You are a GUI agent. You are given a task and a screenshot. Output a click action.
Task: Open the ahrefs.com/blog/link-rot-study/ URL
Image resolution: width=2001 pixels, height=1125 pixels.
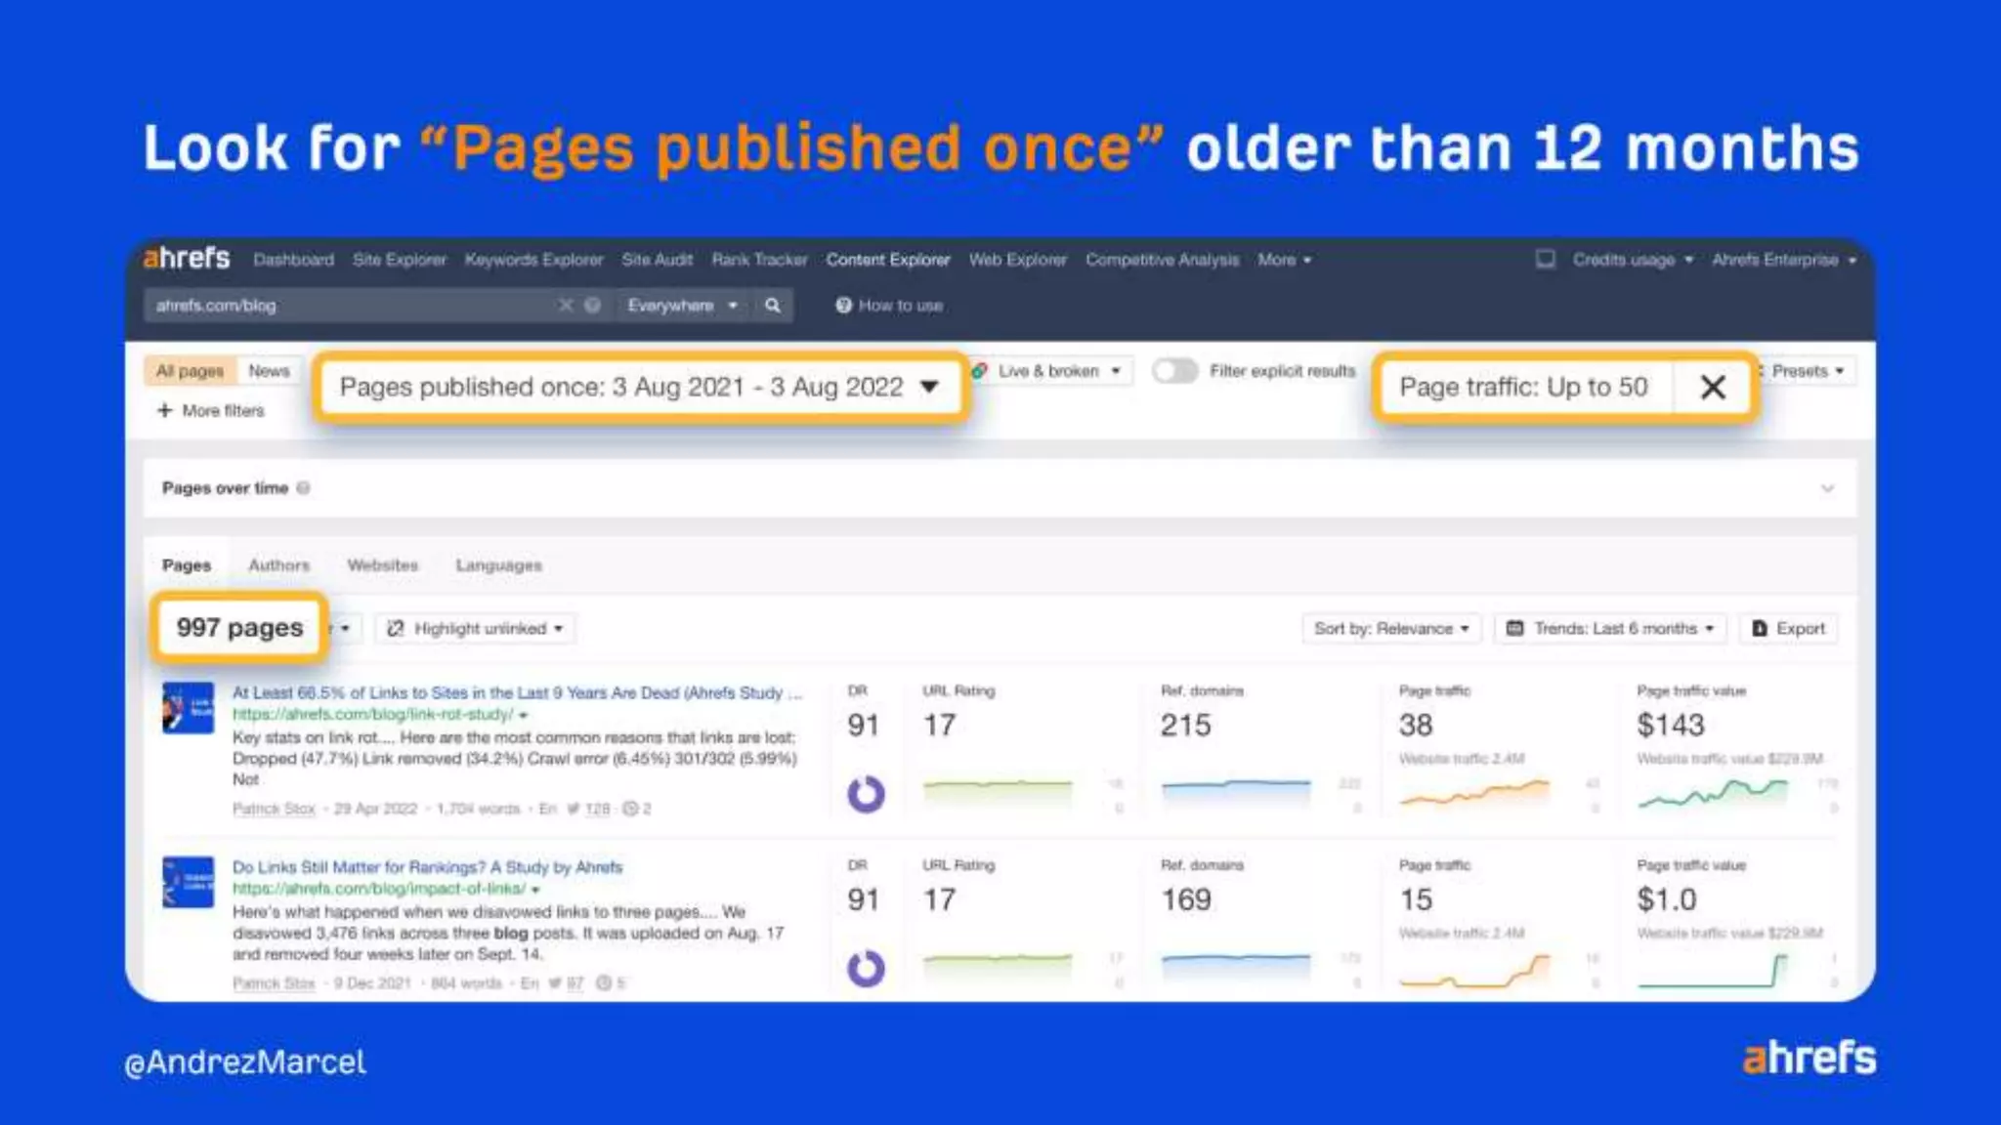[372, 715]
